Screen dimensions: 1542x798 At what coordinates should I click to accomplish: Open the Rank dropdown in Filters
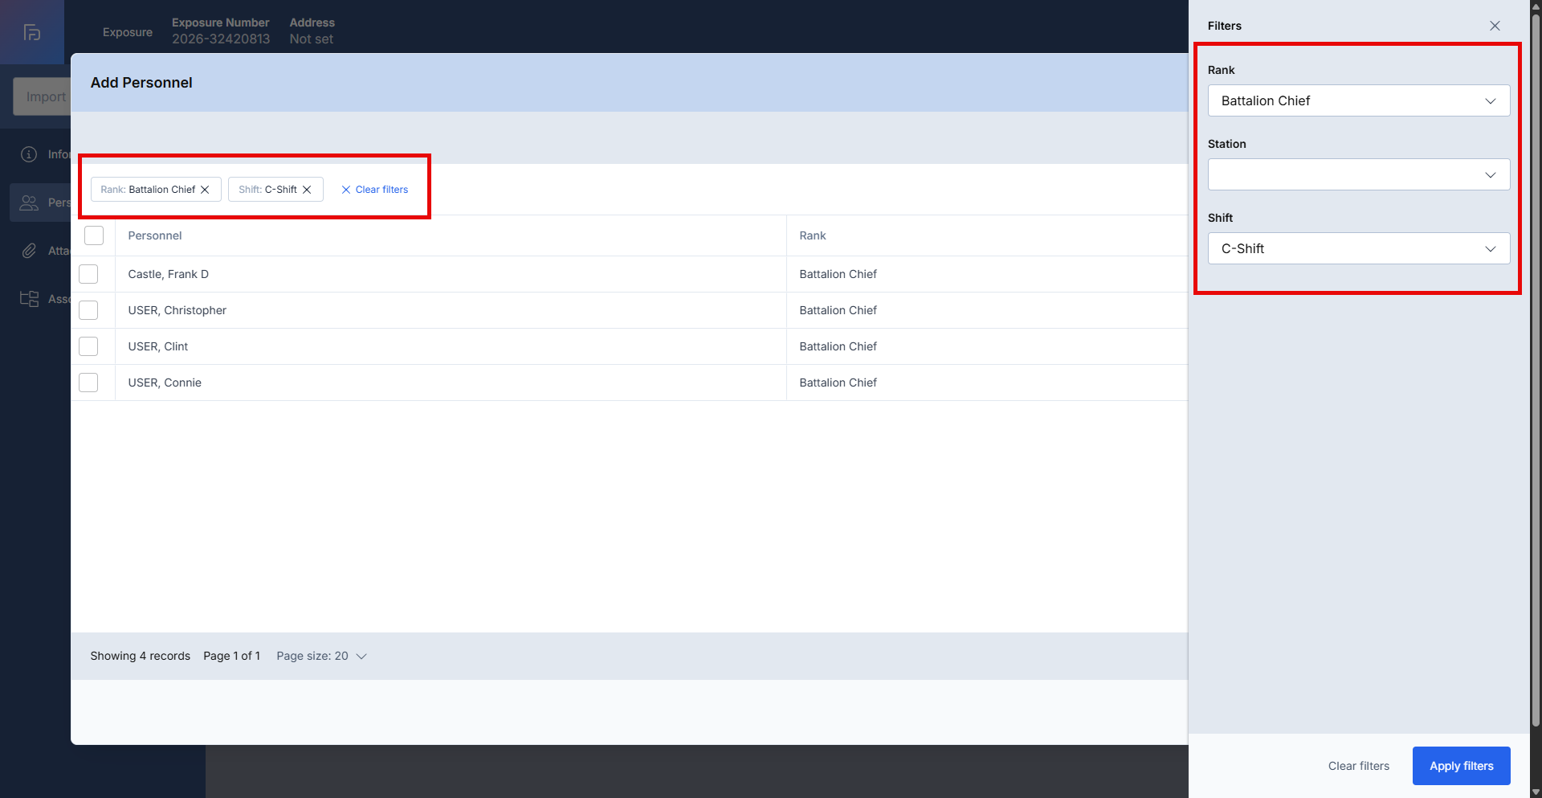click(1358, 101)
